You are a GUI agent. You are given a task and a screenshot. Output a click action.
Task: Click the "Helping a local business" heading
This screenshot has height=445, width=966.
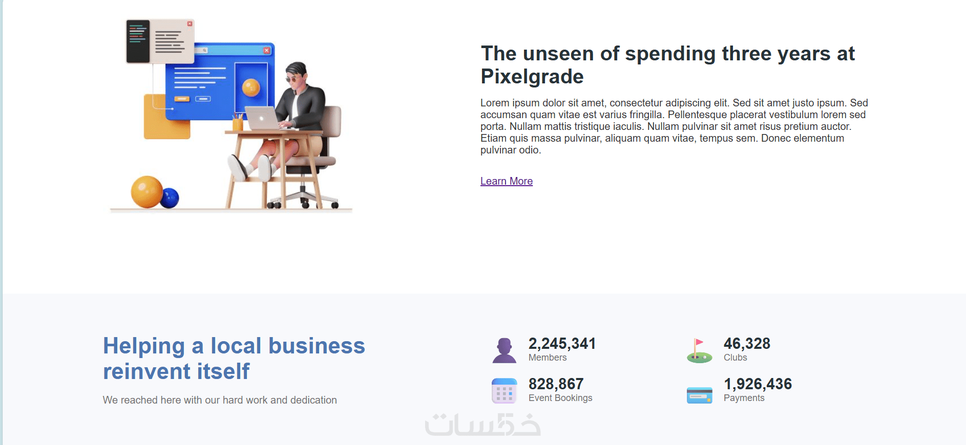(234, 358)
